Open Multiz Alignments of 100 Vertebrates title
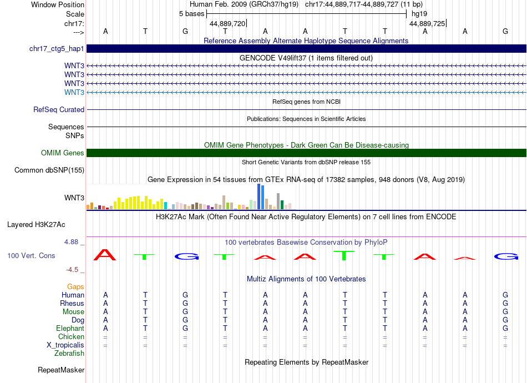527x383 pixels. click(x=306, y=279)
